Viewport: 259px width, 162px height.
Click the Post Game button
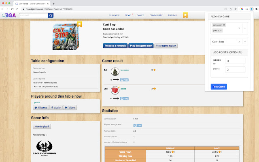(x=219, y=87)
